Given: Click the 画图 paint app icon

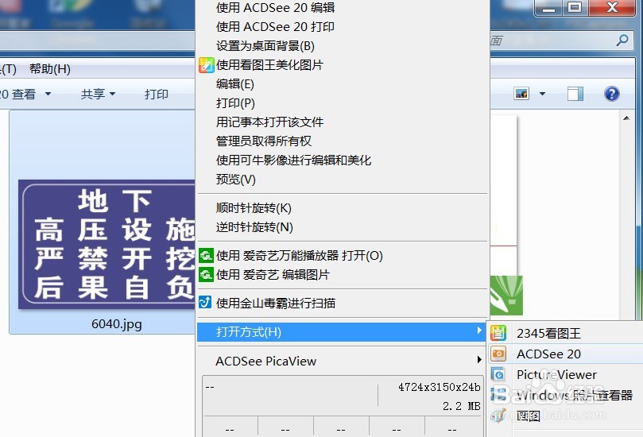Looking at the screenshot, I should [x=498, y=416].
